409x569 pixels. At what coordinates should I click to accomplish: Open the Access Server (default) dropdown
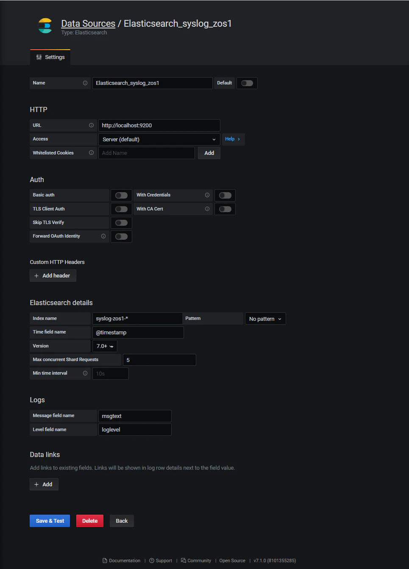(x=159, y=139)
